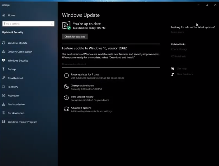Click the Give feedback person icon
This screenshot has width=219, height=166.
[173, 74]
